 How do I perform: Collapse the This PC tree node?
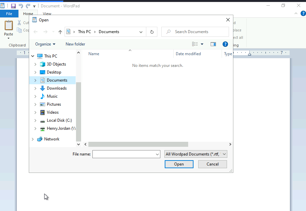tap(32, 56)
